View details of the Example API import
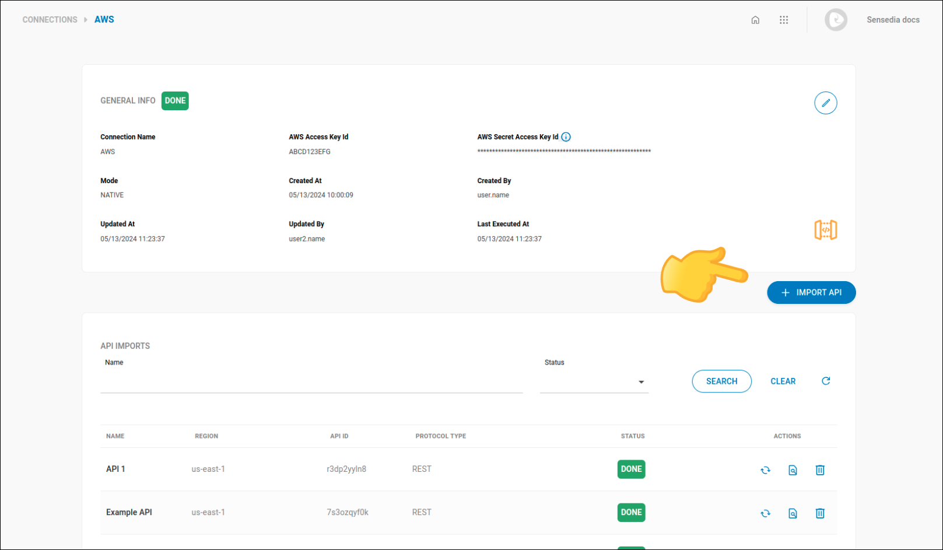The image size is (943, 550). [792, 513]
